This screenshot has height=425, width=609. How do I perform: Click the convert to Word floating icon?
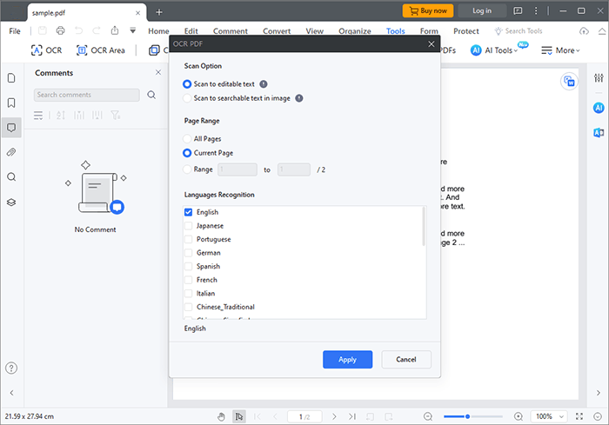569,82
